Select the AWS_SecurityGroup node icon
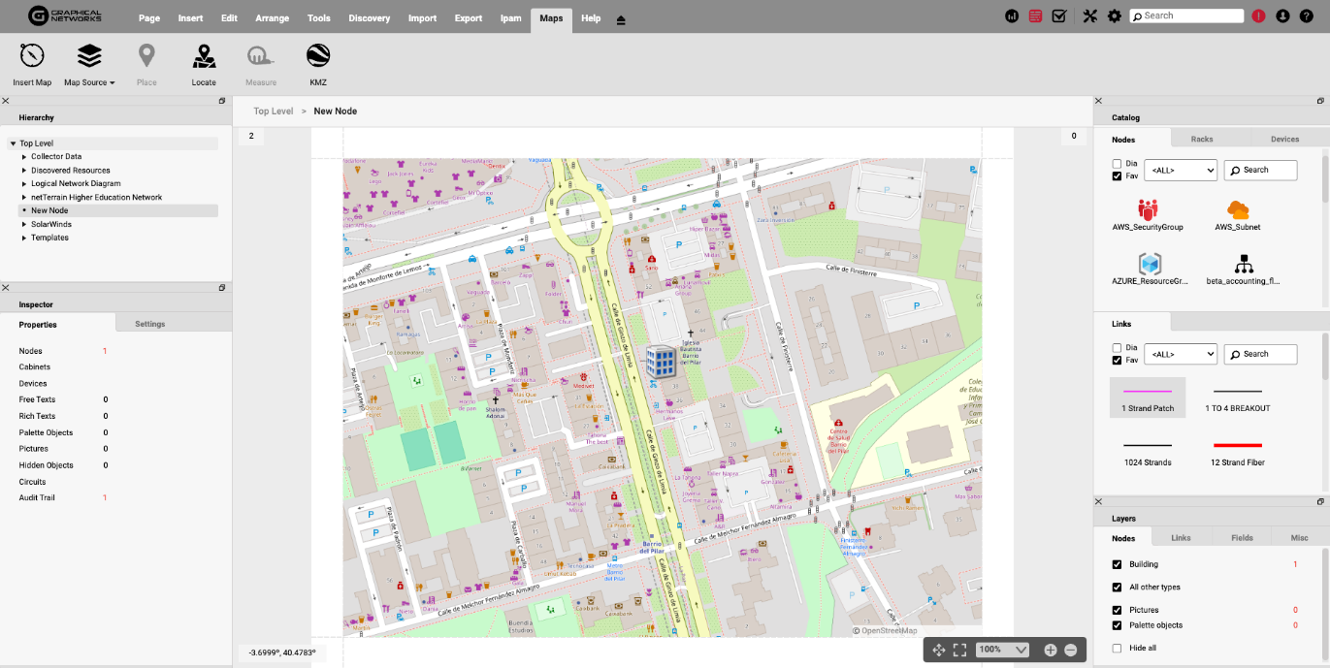 pyautogui.click(x=1148, y=209)
